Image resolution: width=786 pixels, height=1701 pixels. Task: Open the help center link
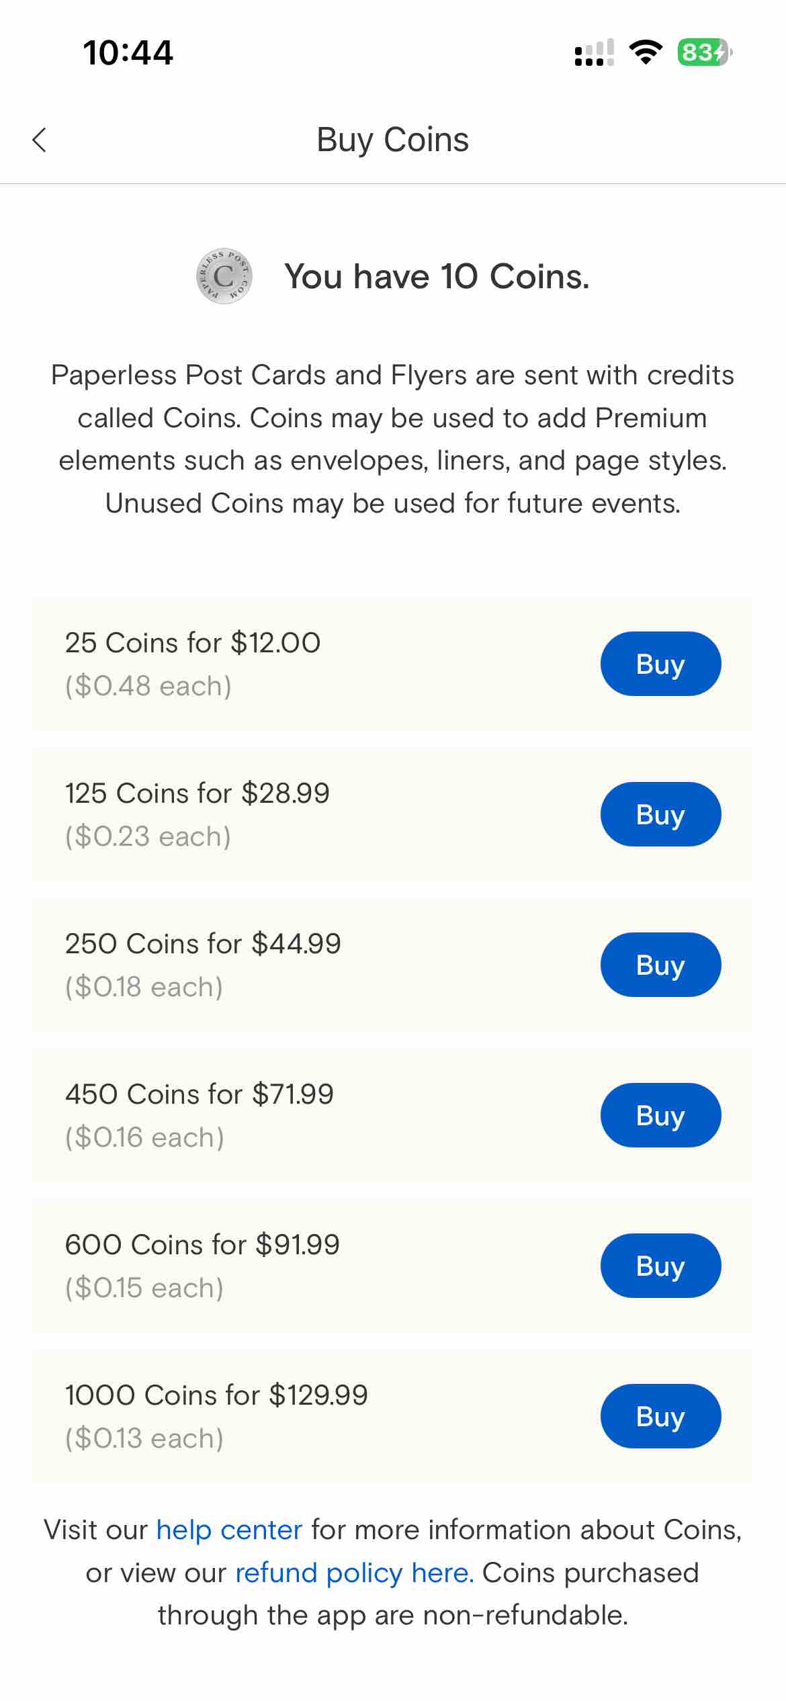229,1530
